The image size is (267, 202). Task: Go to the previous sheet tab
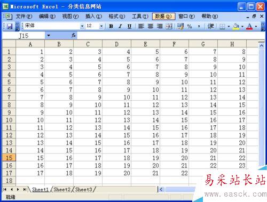[12, 190]
